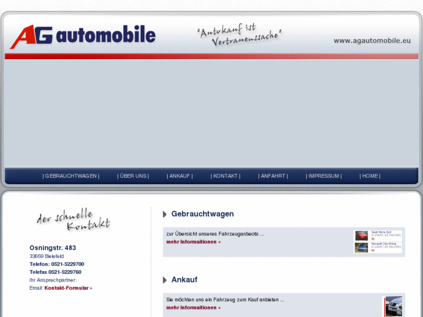Open the Über Uns menu item
The height and width of the screenshot is (317, 423).
133,176
